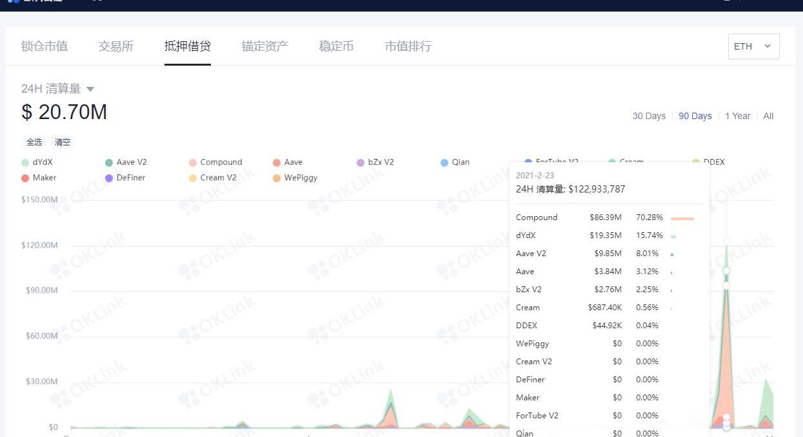The height and width of the screenshot is (437, 803).
Task: Click the Maker legend dot
Action: click(25, 178)
